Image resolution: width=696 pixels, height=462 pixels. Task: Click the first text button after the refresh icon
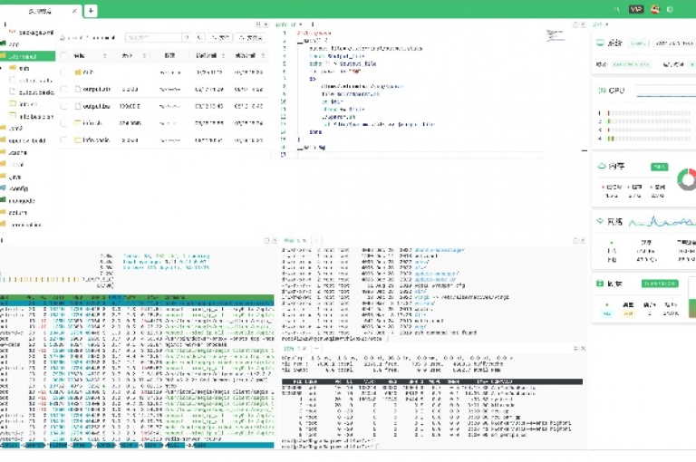click(x=220, y=38)
